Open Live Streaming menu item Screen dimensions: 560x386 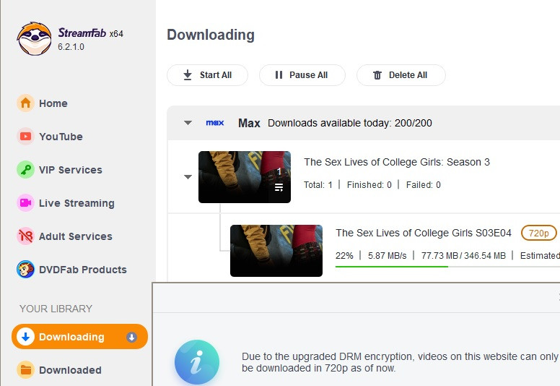tap(76, 203)
